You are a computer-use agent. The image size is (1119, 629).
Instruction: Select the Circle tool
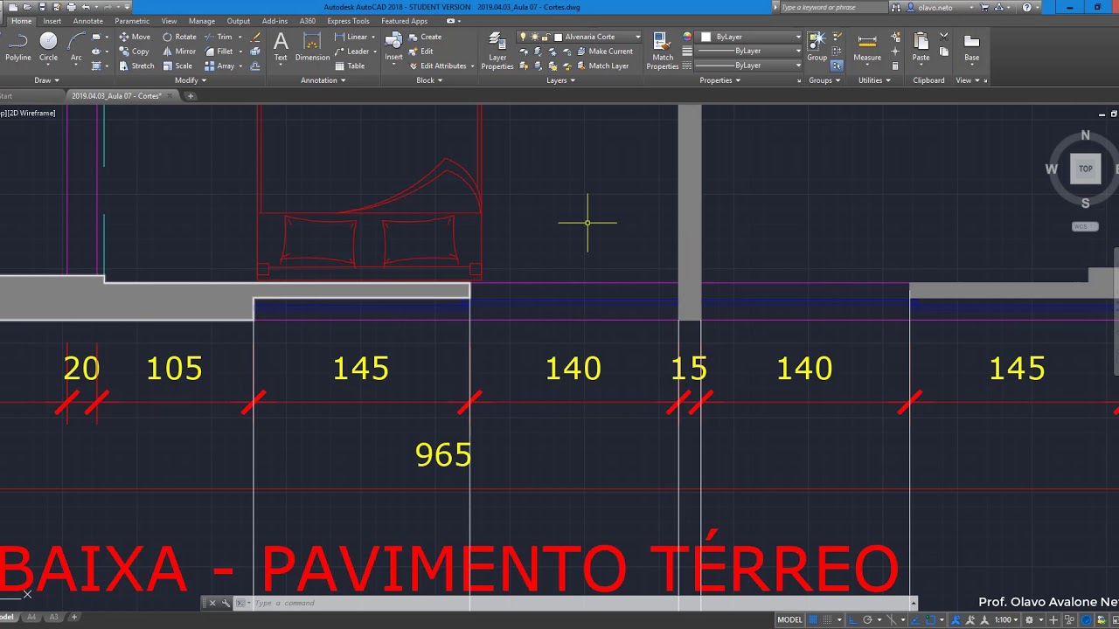[48, 47]
